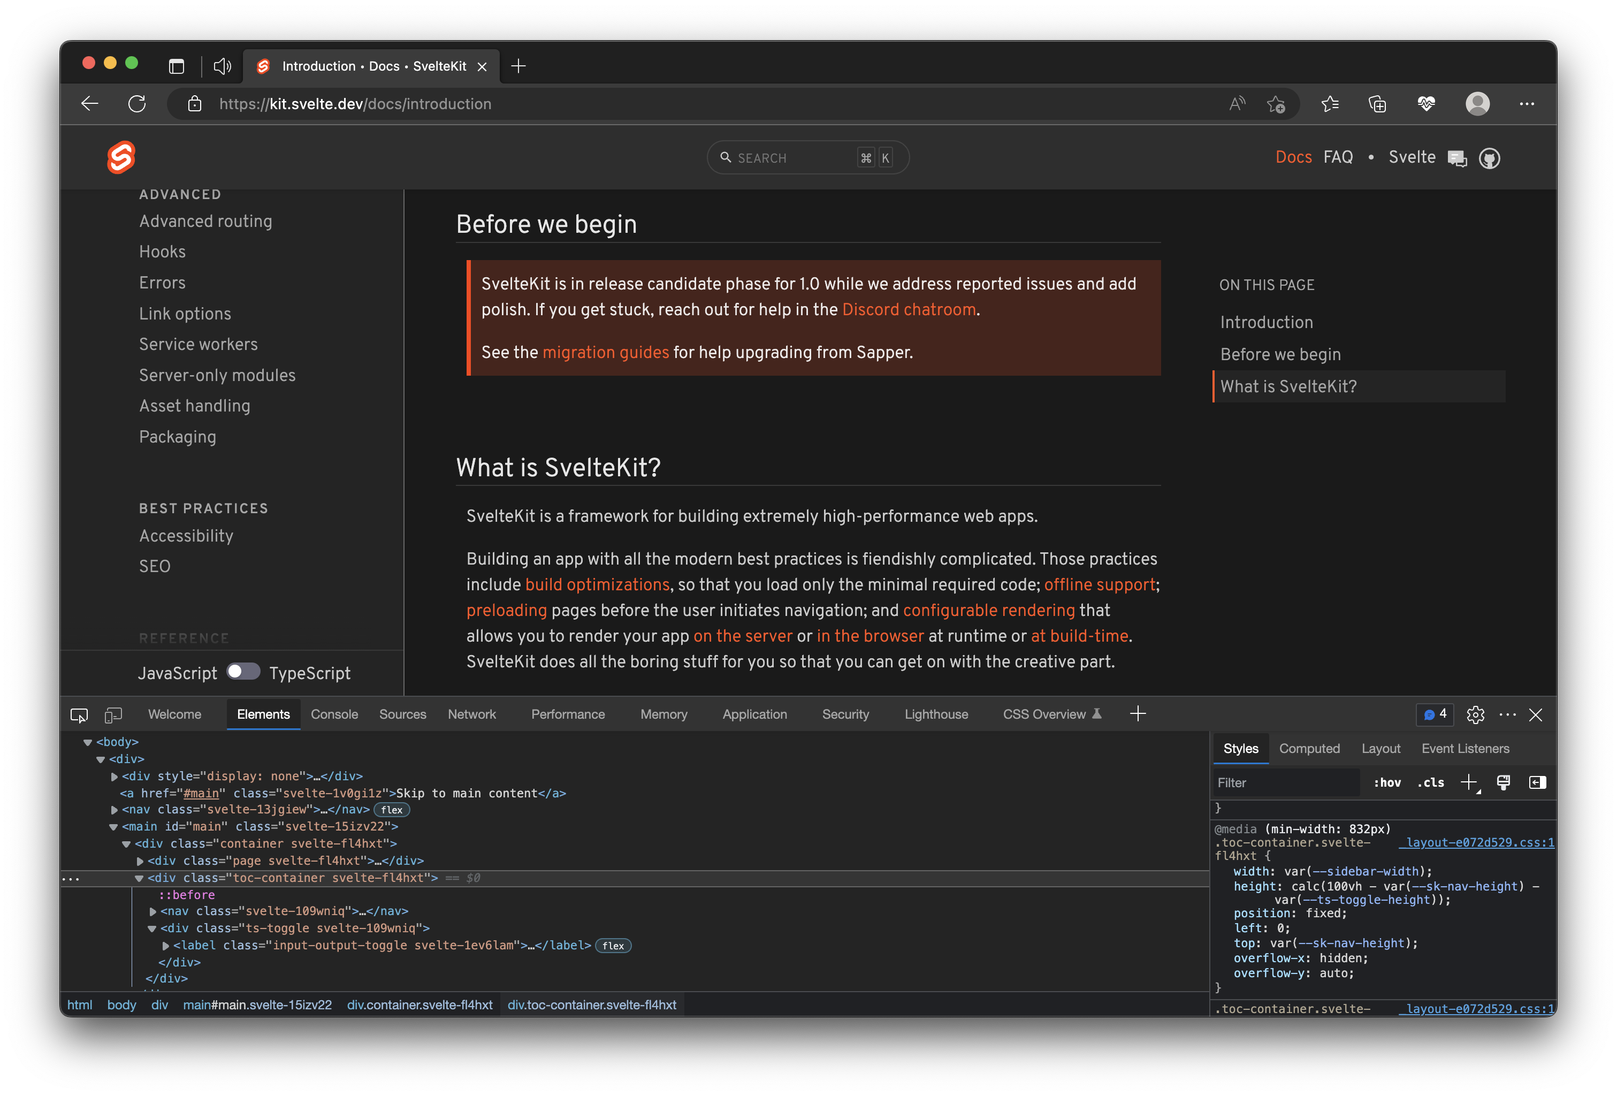The height and width of the screenshot is (1096, 1617).
Task: Switch to the Console tab in DevTools
Action: pos(334,714)
